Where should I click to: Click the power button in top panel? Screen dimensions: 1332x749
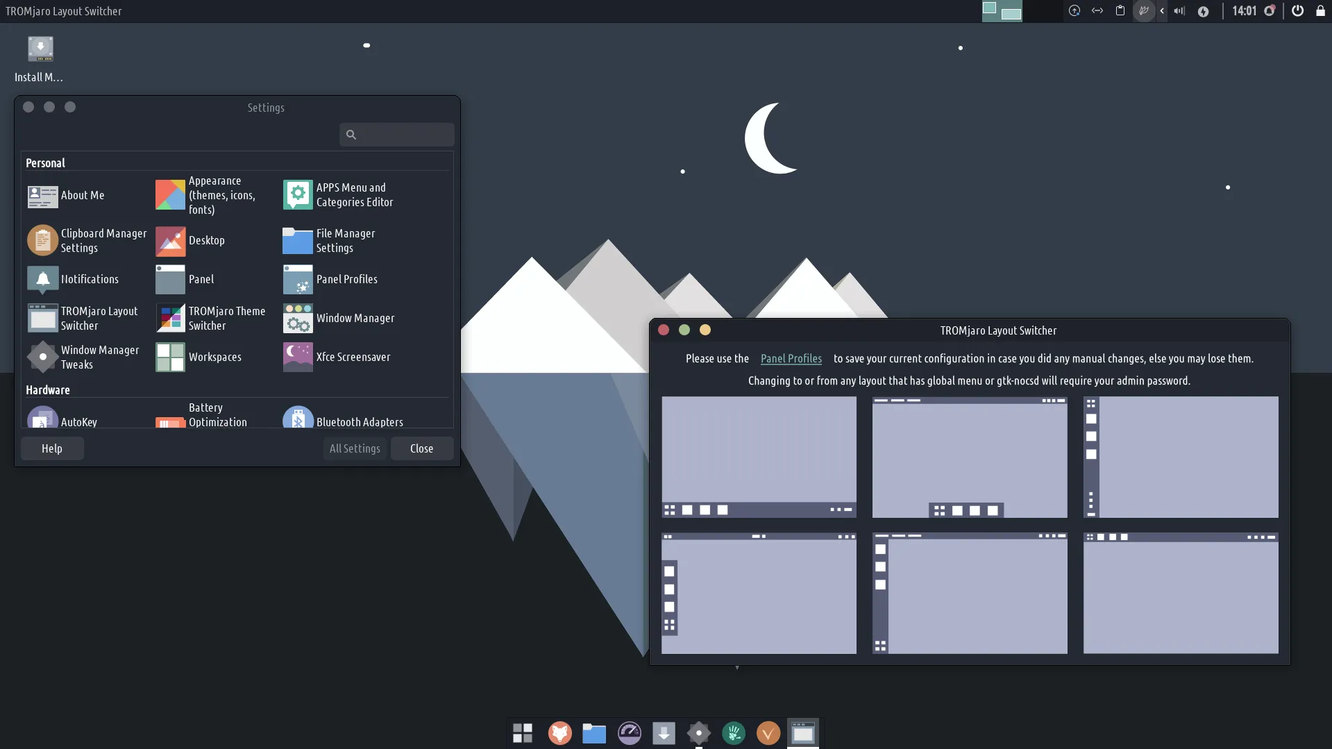tap(1297, 10)
